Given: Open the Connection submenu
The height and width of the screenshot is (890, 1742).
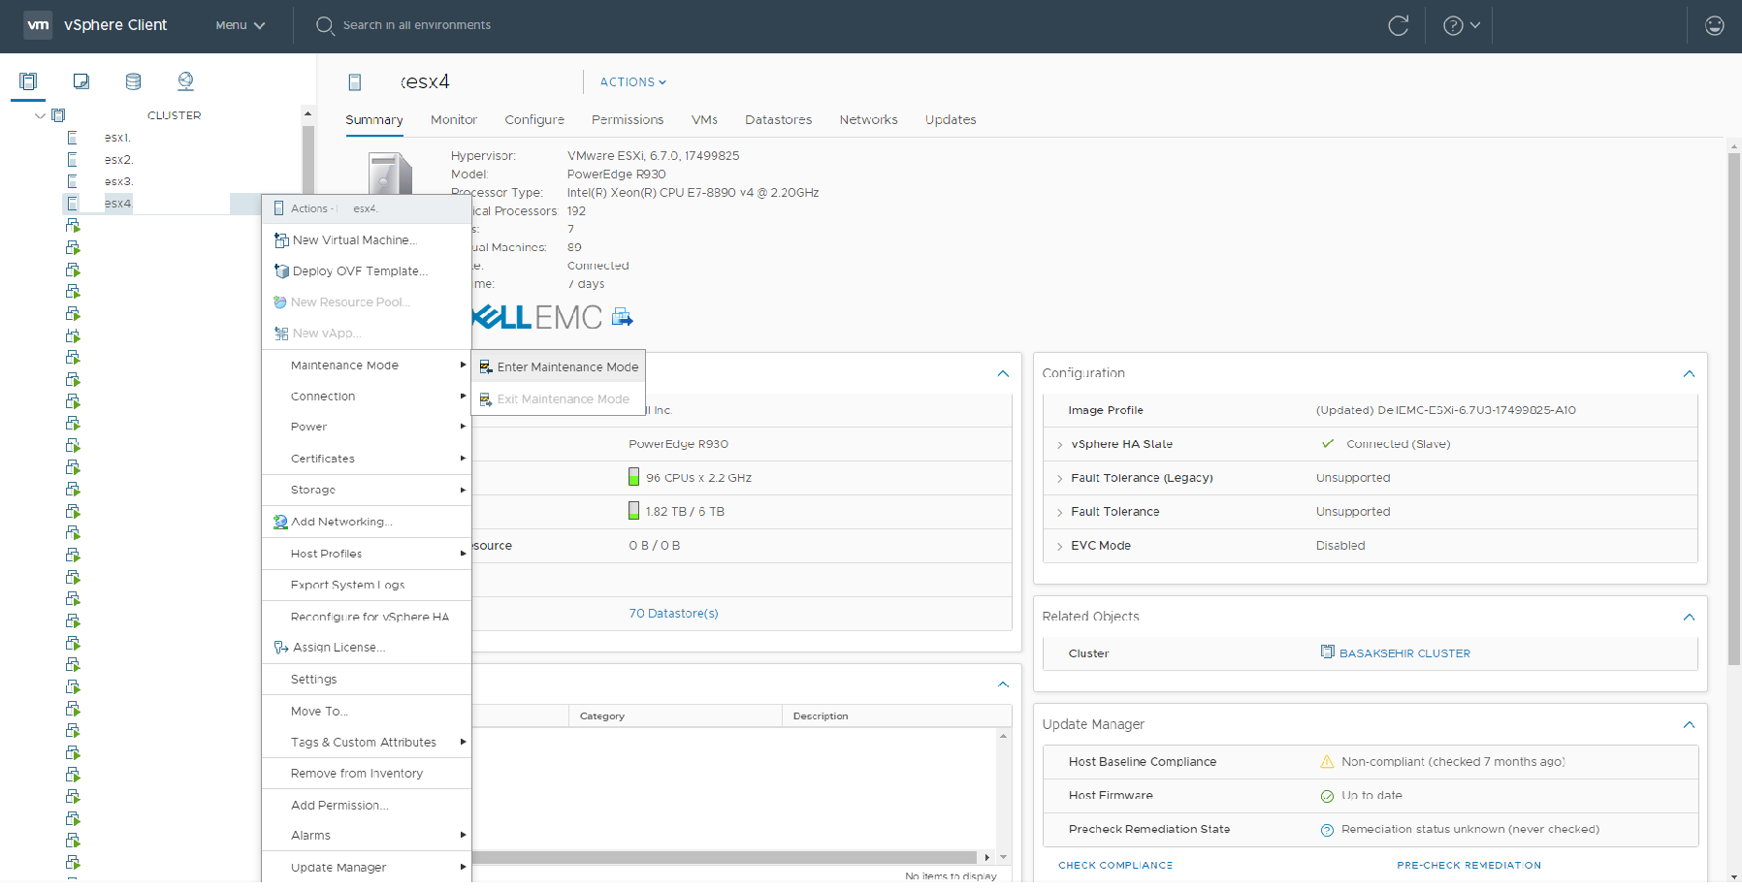Looking at the screenshot, I should coord(367,397).
